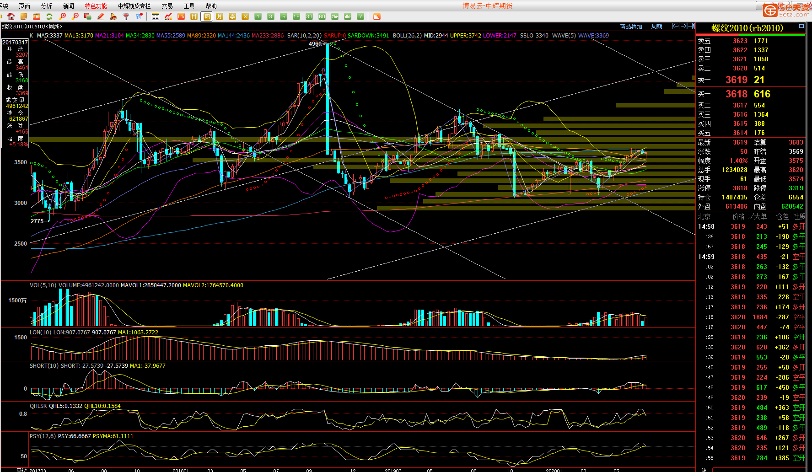Click the 持仓 1407435 value
Image resolution: width=812 pixels, height=472 pixels.
pyautogui.click(x=735, y=197)
